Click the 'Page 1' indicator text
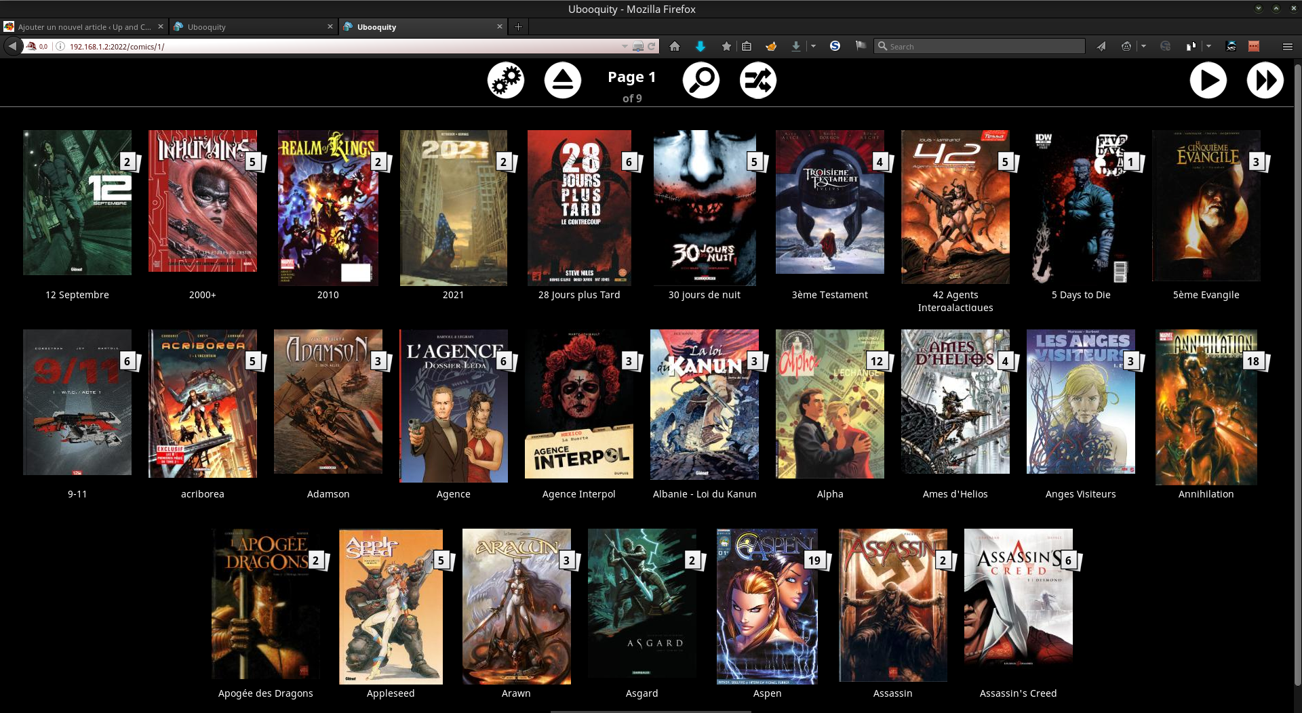Image resolution: width=1302 pixels, height=713 pixels. click(632, 77)
